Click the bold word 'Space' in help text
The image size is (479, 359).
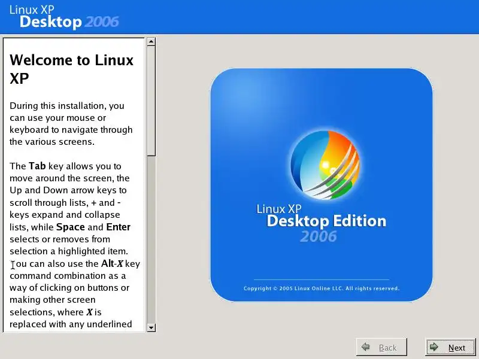click(x=71, y=227)
